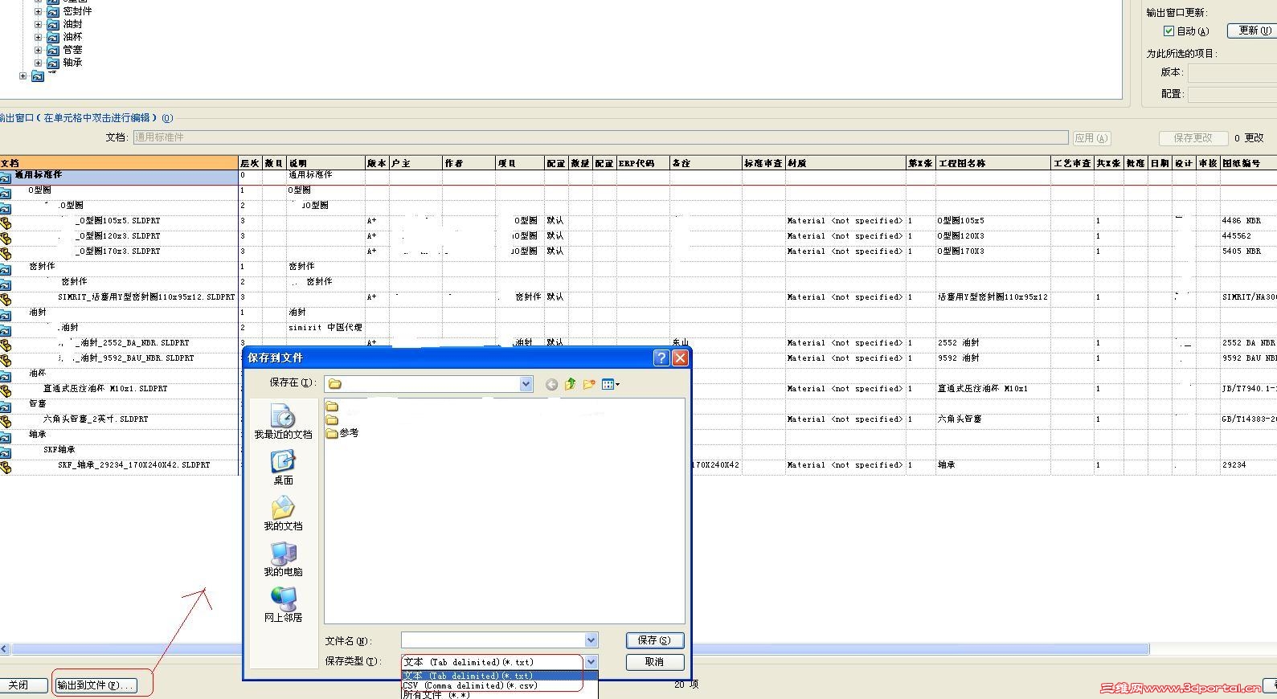Go back with the dialog's back arrow icon
The height and width of the screenshot is (699, 1277).
[x=551, y=385]
